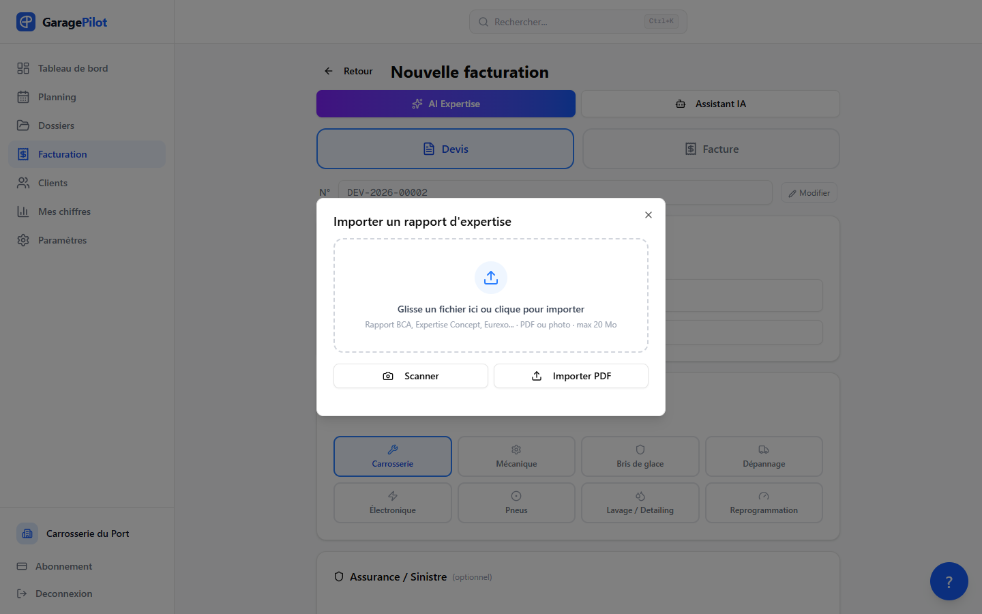982x614 pixels.
Task: Select the Pneus service tile
Action: point(516,503)
